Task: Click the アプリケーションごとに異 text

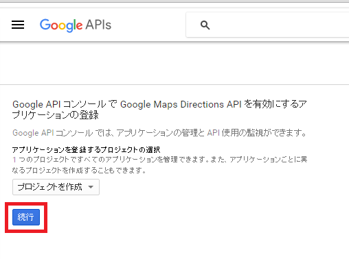Action: click(268, 159)
